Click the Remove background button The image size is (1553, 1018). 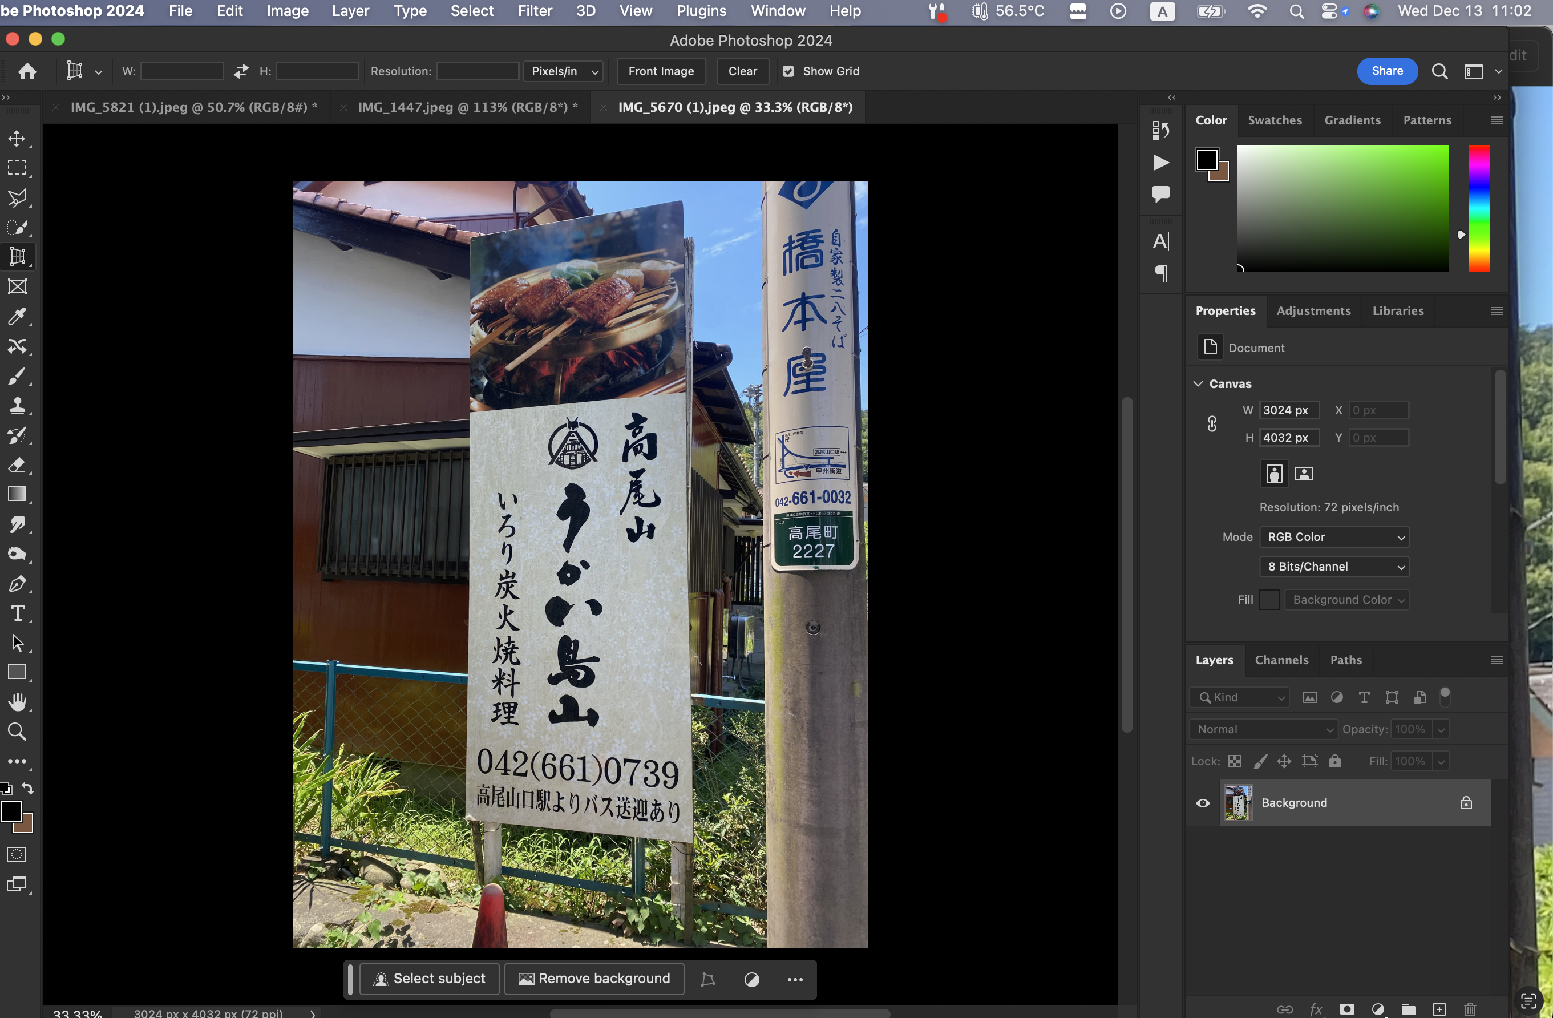(x=594, y=978)
